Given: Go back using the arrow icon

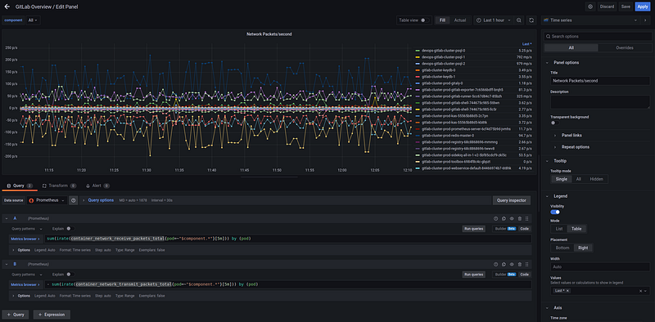Looking at the screenshot, I should (7, 7).
